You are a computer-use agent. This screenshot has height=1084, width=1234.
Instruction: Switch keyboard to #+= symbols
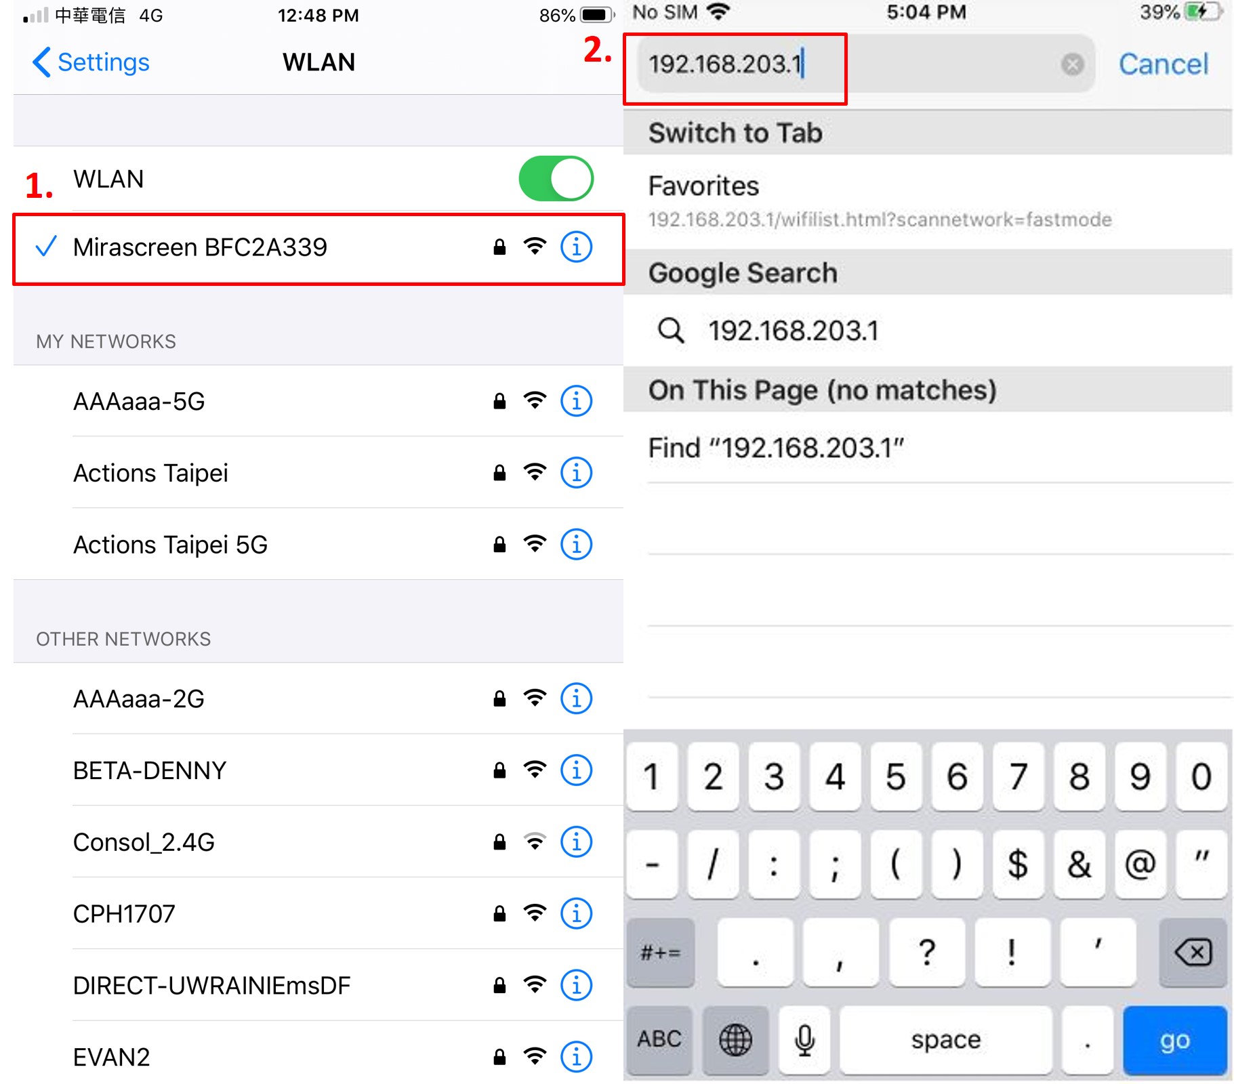tap(660, 953)
